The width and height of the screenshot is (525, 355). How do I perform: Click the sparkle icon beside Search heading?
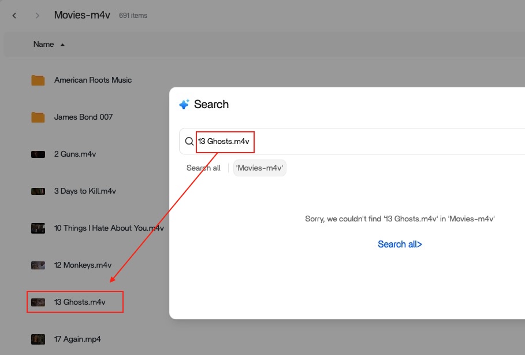(x=184, y=104)
